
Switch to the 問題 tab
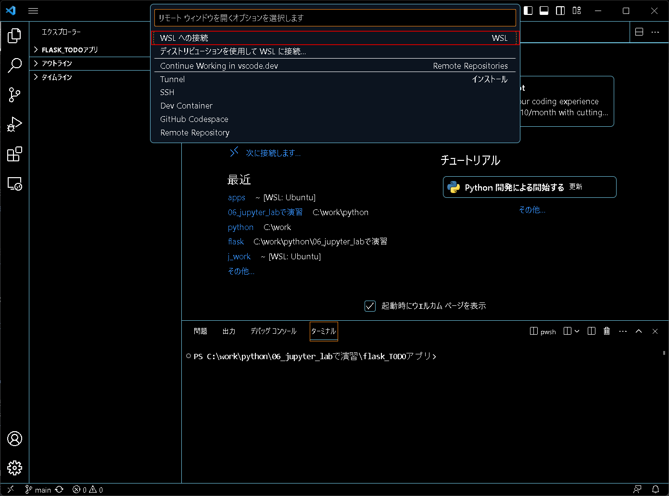(x=201, y=331)
